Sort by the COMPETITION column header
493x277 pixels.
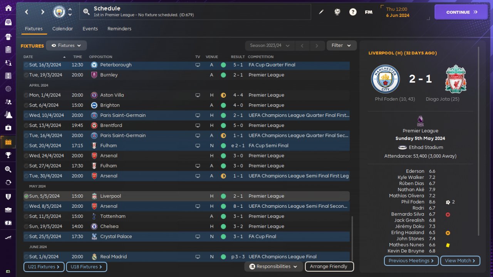pyautogui.click(x=261, y=57)
